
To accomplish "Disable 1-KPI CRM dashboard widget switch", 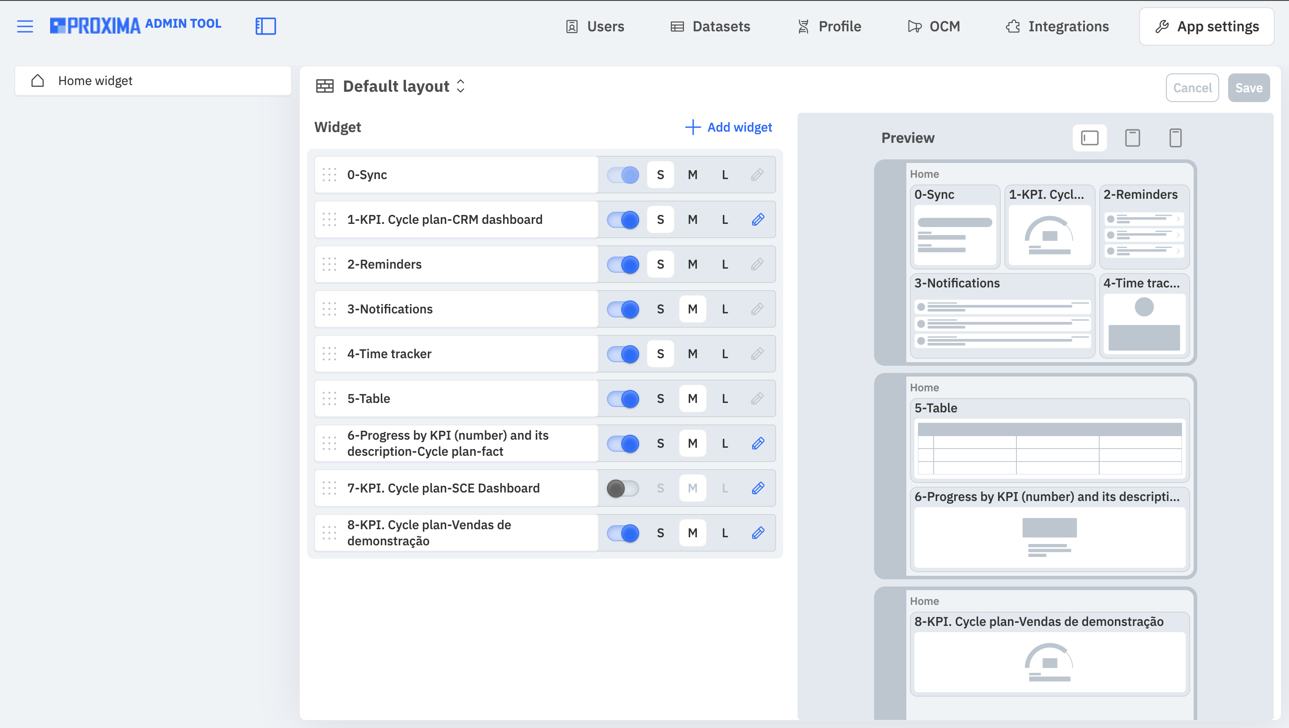I will tap(623, 219).
